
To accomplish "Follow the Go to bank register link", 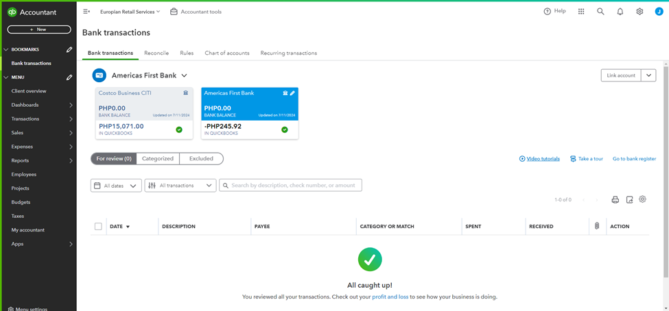I will coord(634,158).
